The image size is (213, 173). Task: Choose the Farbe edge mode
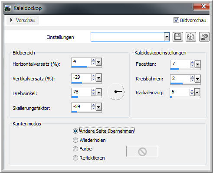75,149
